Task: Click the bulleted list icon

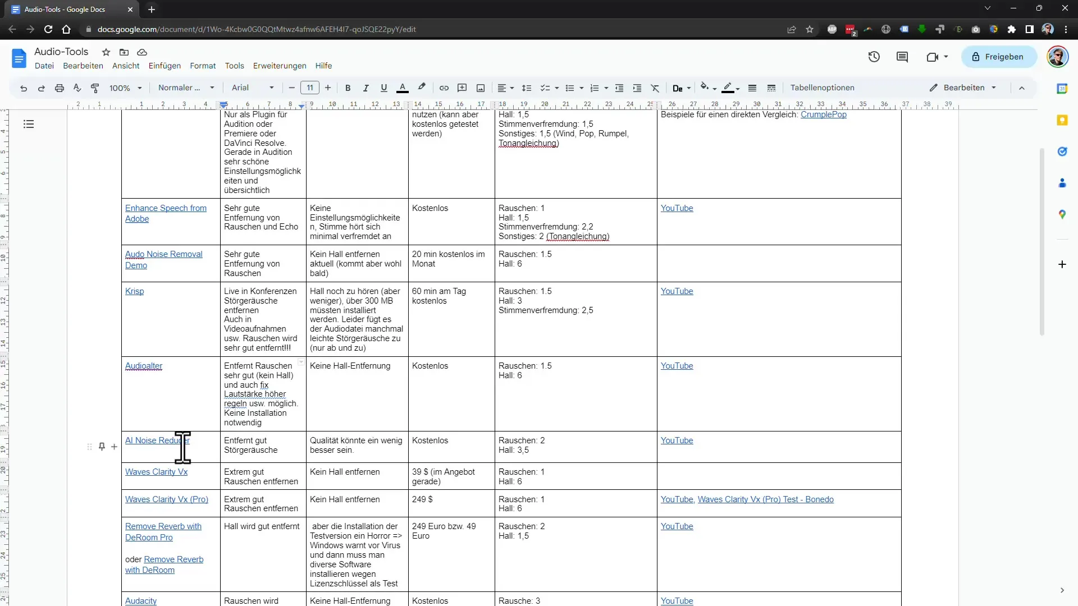Action: coord(569,88)
